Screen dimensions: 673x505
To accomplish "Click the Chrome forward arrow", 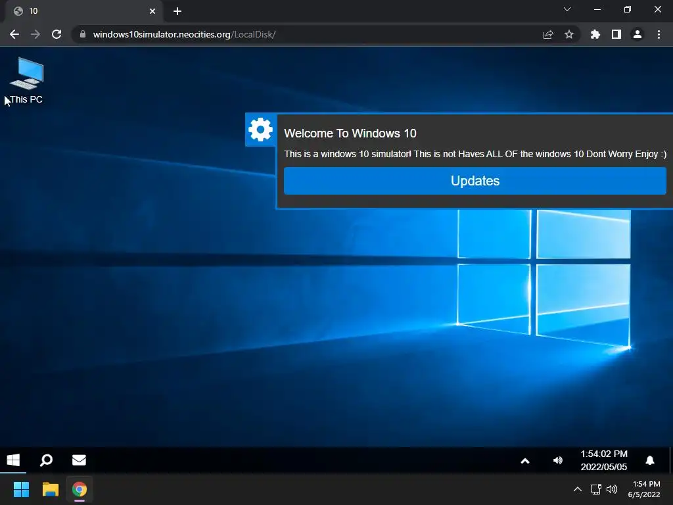I will pos(35,34).
